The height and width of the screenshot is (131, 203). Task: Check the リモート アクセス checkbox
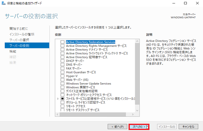[62, 106]
